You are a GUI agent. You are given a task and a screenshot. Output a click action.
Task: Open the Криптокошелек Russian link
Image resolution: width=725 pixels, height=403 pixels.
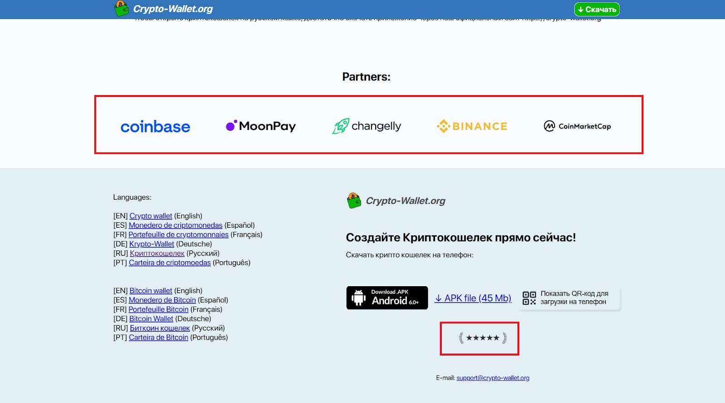[157, 253]
